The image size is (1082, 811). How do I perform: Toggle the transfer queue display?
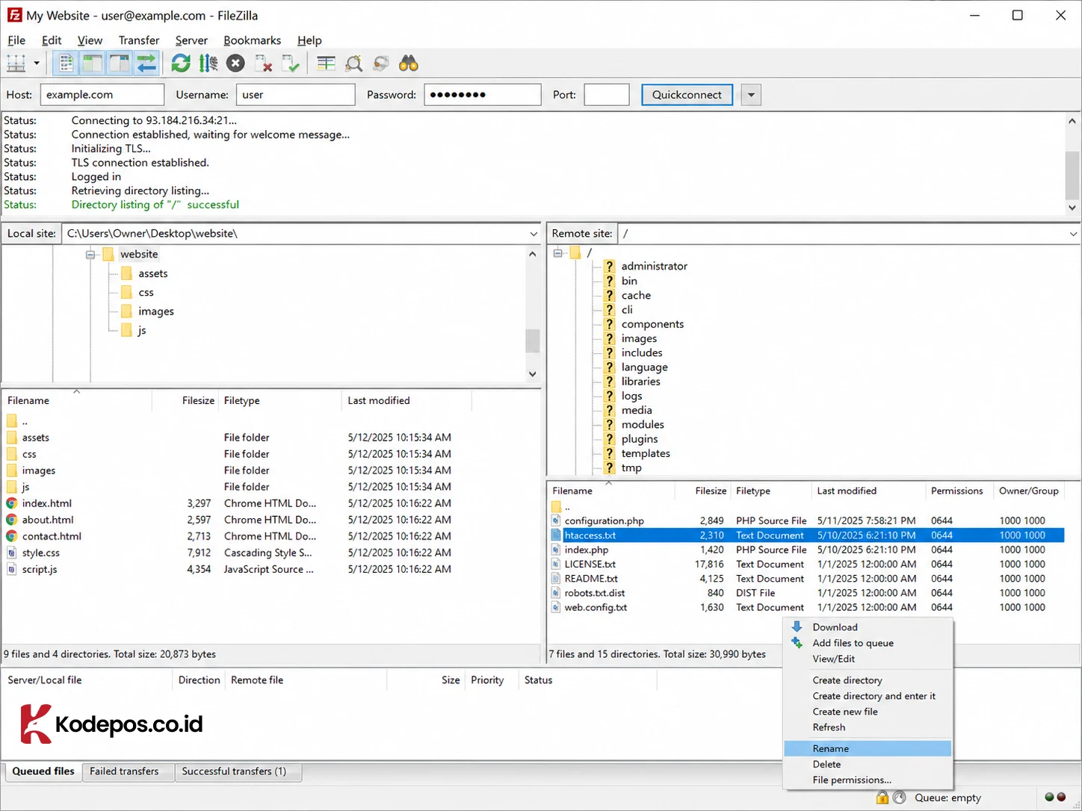pyautogui.click(x=146, y=63)
